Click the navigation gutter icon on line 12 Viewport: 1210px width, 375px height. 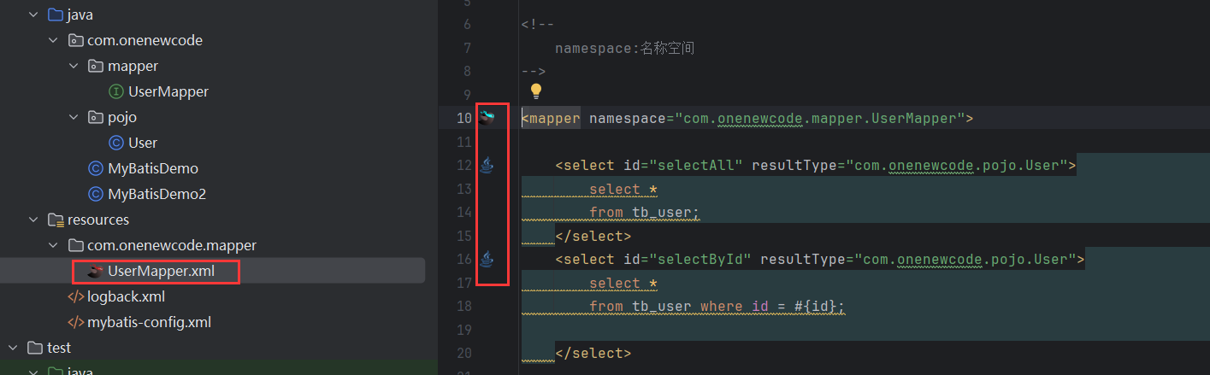pyautogui.click(x=487, y=164)
